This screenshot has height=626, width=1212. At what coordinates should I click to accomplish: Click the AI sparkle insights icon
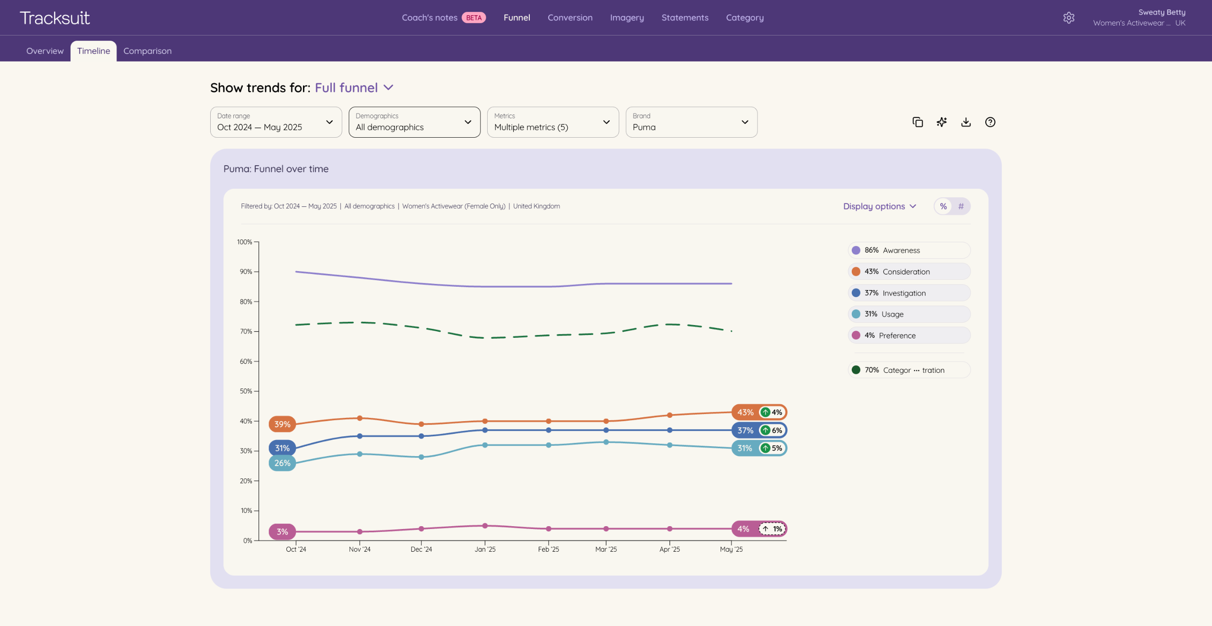(942, 122)
